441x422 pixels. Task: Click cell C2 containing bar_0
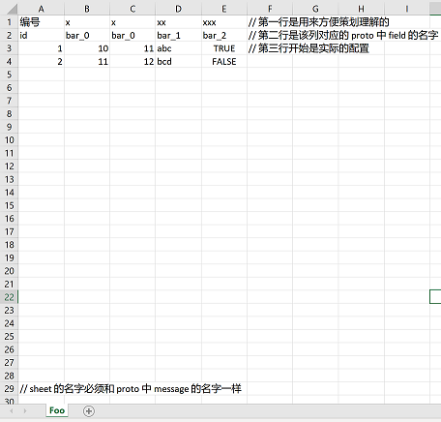[x=132, y=35]
